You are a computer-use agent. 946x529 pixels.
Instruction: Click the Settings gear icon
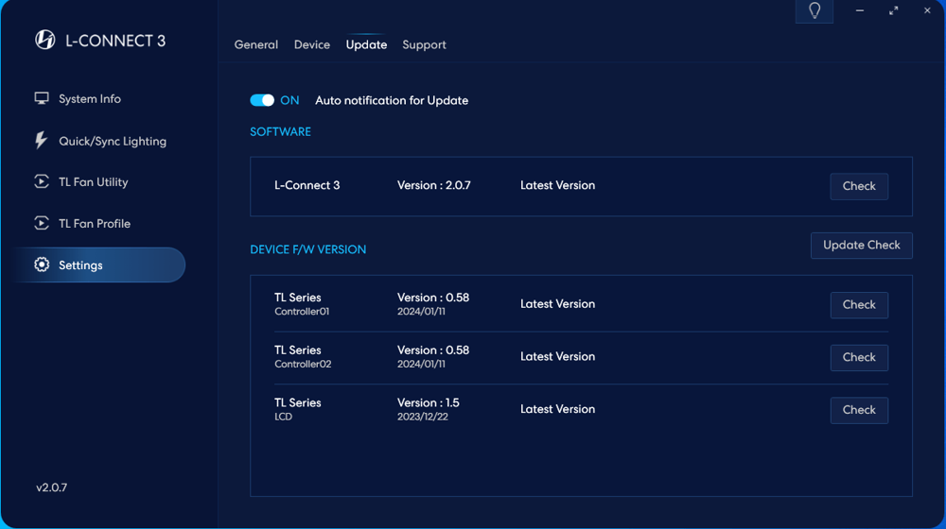(42, 265)
